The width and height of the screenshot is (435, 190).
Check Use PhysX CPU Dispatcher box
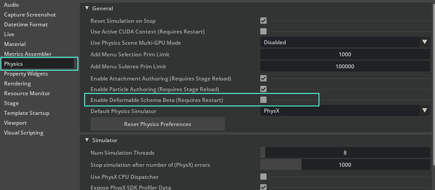point(263,177)
